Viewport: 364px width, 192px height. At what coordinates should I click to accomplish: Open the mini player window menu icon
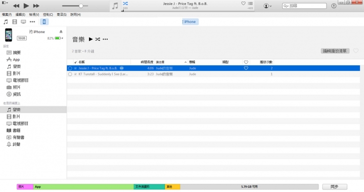pyautogui.click(x=5, y=3)
